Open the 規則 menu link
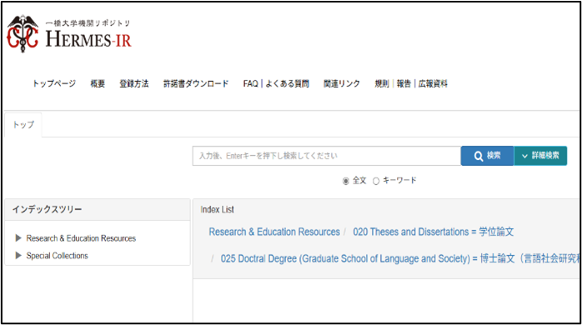582x325 pixels. (x=382, y=83)
